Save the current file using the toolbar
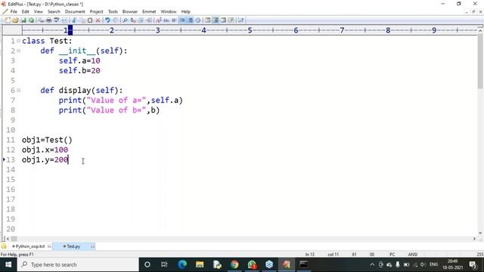 (23, 20)
